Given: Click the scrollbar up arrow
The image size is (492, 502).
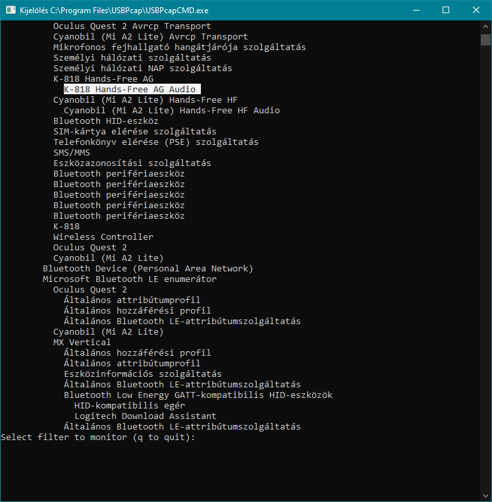Looking at the screenshot, I should tap(485, 27).
